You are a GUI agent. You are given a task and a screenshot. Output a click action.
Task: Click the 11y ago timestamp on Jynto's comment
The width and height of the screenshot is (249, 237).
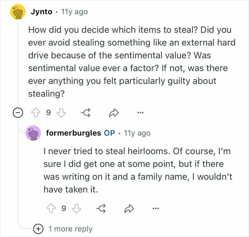[74, 12]
